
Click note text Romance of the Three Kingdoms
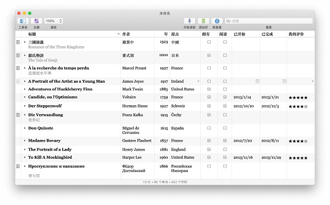[56, 47]
